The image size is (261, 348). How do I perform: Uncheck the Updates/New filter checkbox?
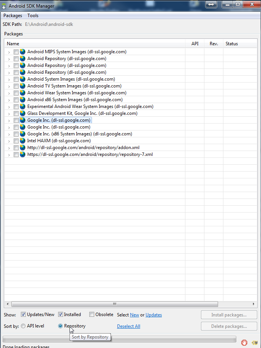[23, 315]
